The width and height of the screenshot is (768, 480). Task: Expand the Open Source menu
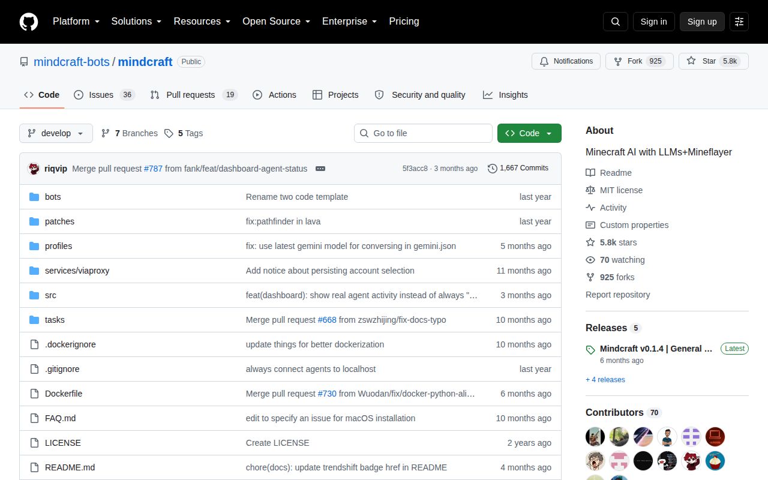point(276,22)
